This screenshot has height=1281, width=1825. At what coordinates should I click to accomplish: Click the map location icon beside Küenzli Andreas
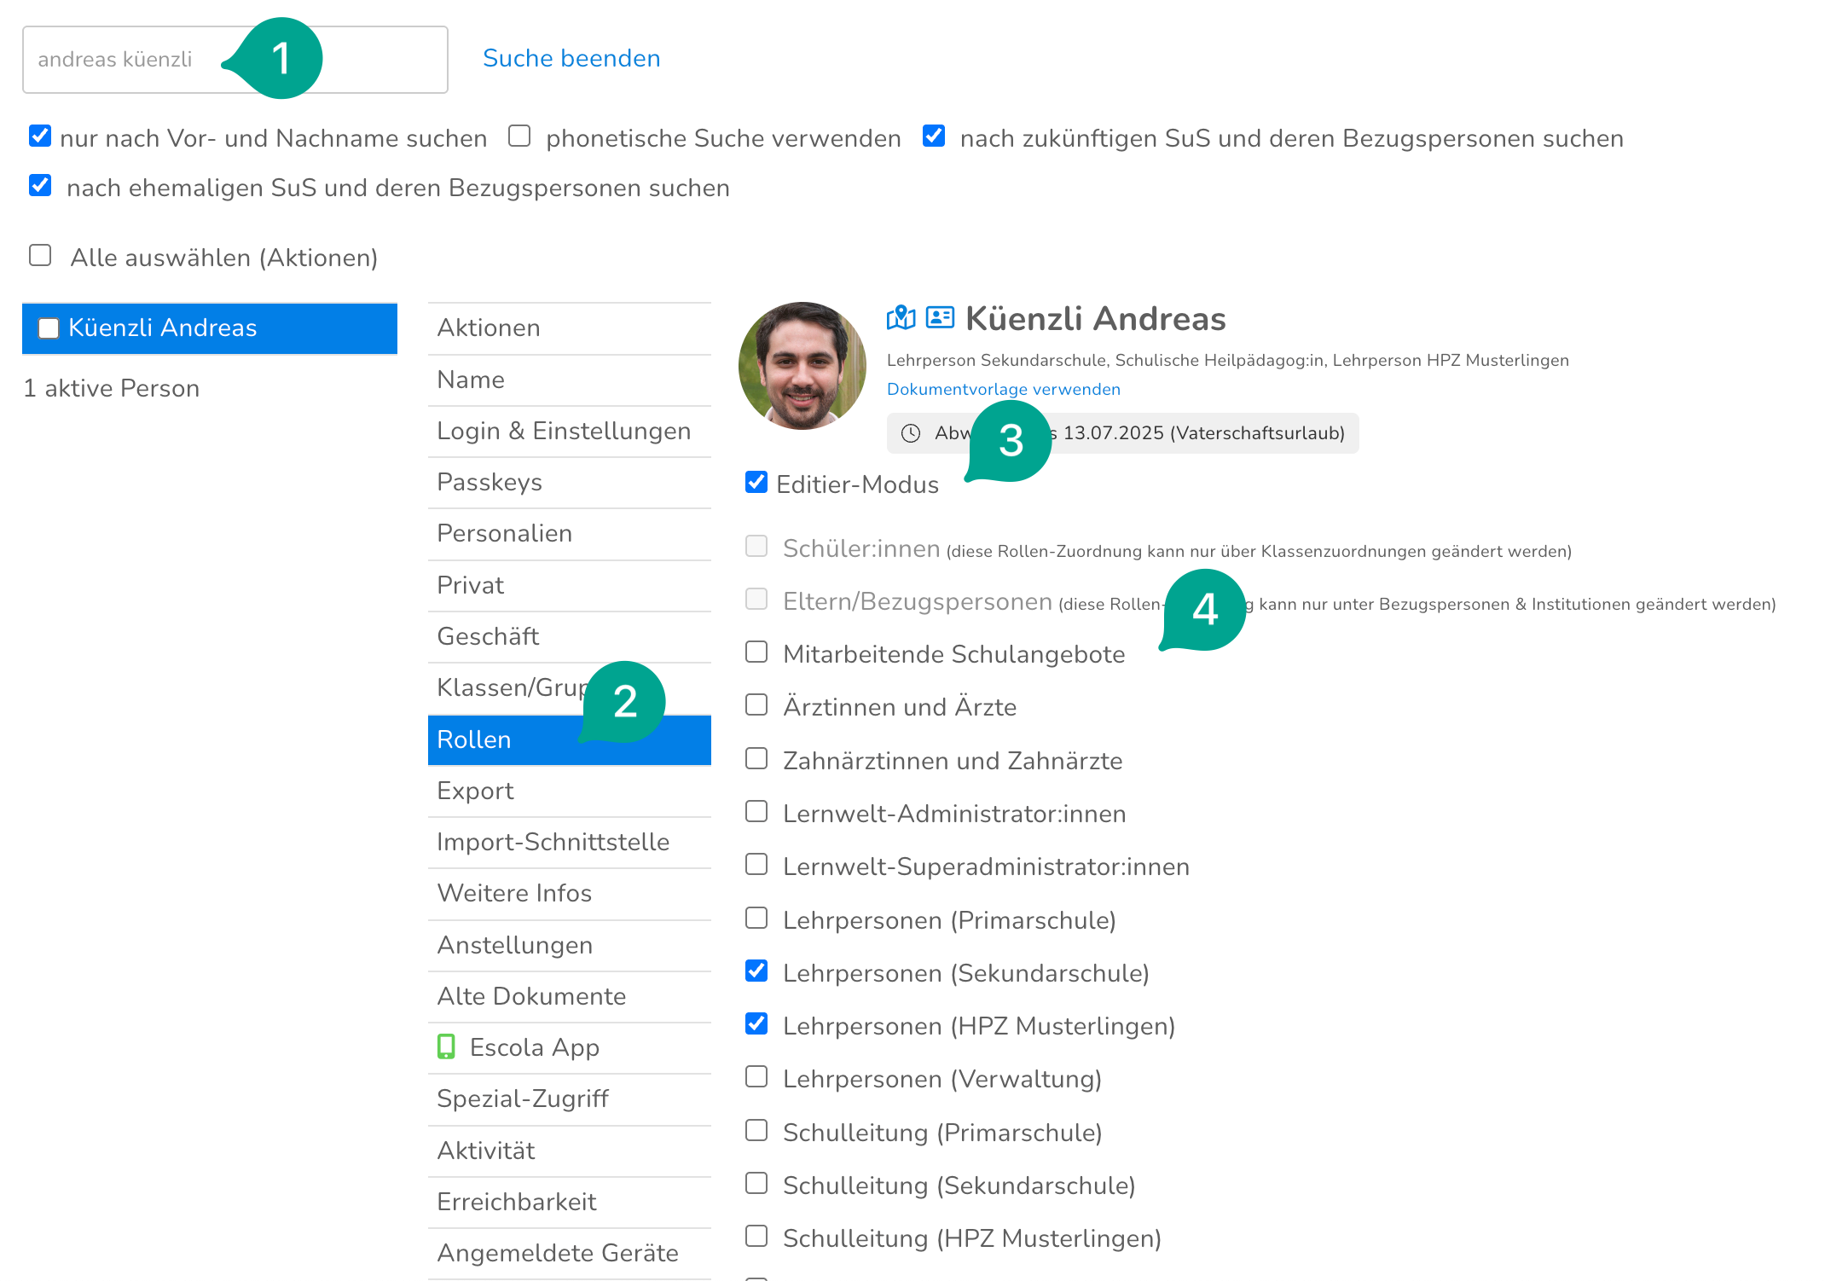(x=901, y=318)
